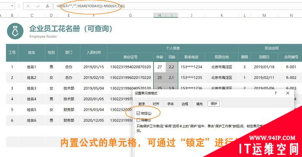The height and width of the screenshot is (157, 302).
Task: Click the 部门 header cell
Action: click(x=69, y=52)
